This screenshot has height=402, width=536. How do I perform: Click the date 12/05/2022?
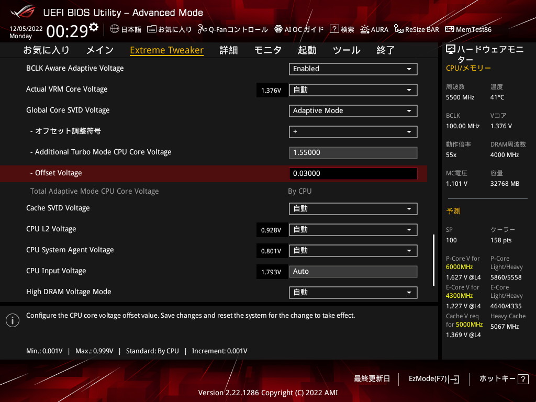coord(26,29)
